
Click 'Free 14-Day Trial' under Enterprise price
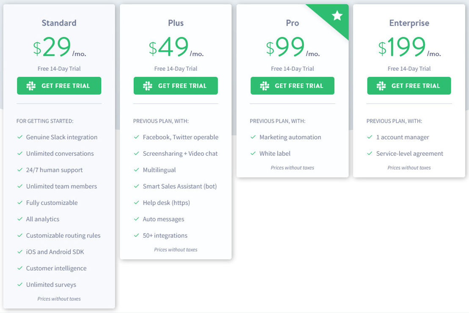tap(409, 69)
